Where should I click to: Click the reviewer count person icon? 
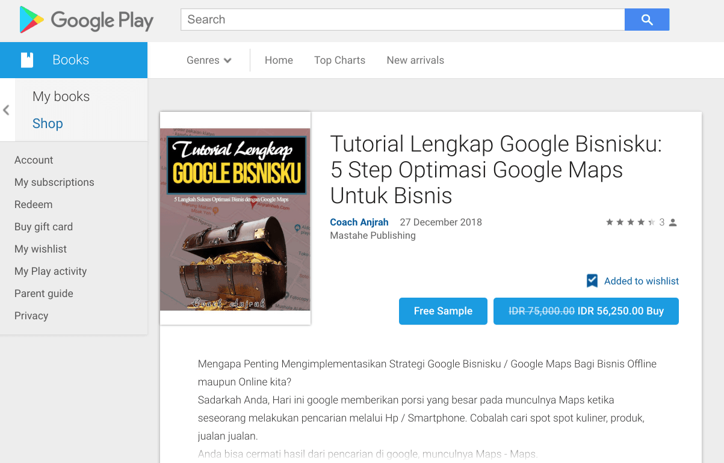click(x=673, y=222)
